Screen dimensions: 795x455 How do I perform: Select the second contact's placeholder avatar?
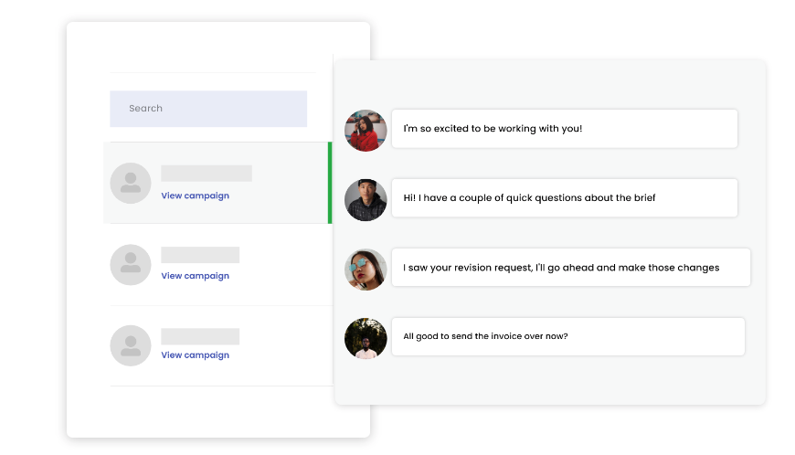point(131,265)
